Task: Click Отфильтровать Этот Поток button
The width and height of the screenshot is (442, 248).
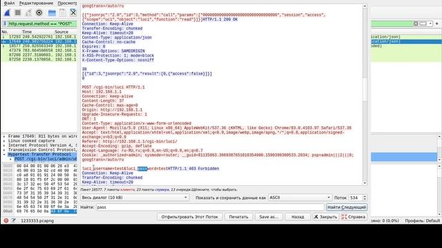Action: 189,217
